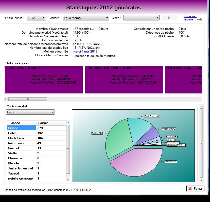The height and width of the screenshot is (202, 210).
Task: Click the 1 Bar species card
Action: point(44,80)
